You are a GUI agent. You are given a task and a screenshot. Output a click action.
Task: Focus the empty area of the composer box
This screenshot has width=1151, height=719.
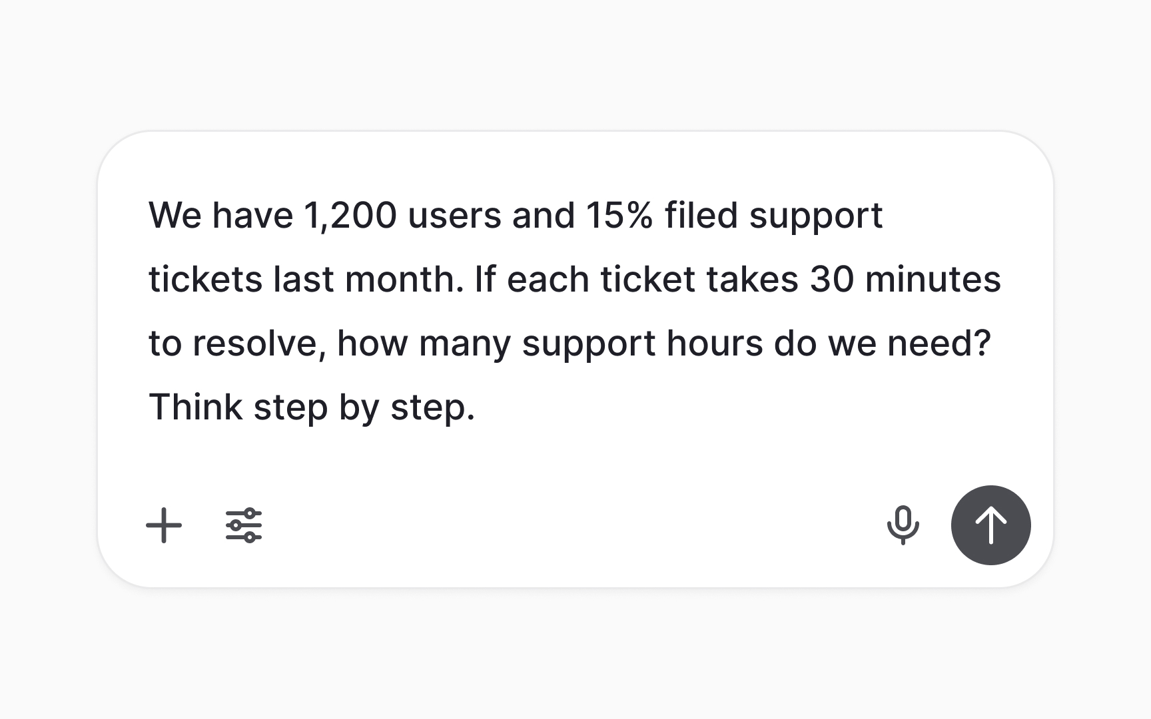[573, 525]
